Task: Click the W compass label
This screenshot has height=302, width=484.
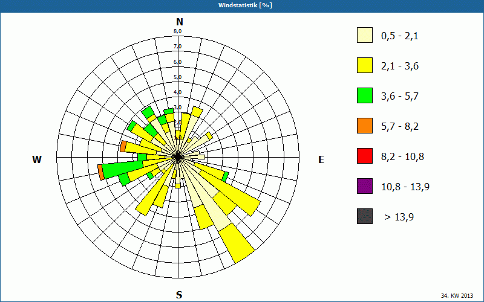Action: (37, 159)
